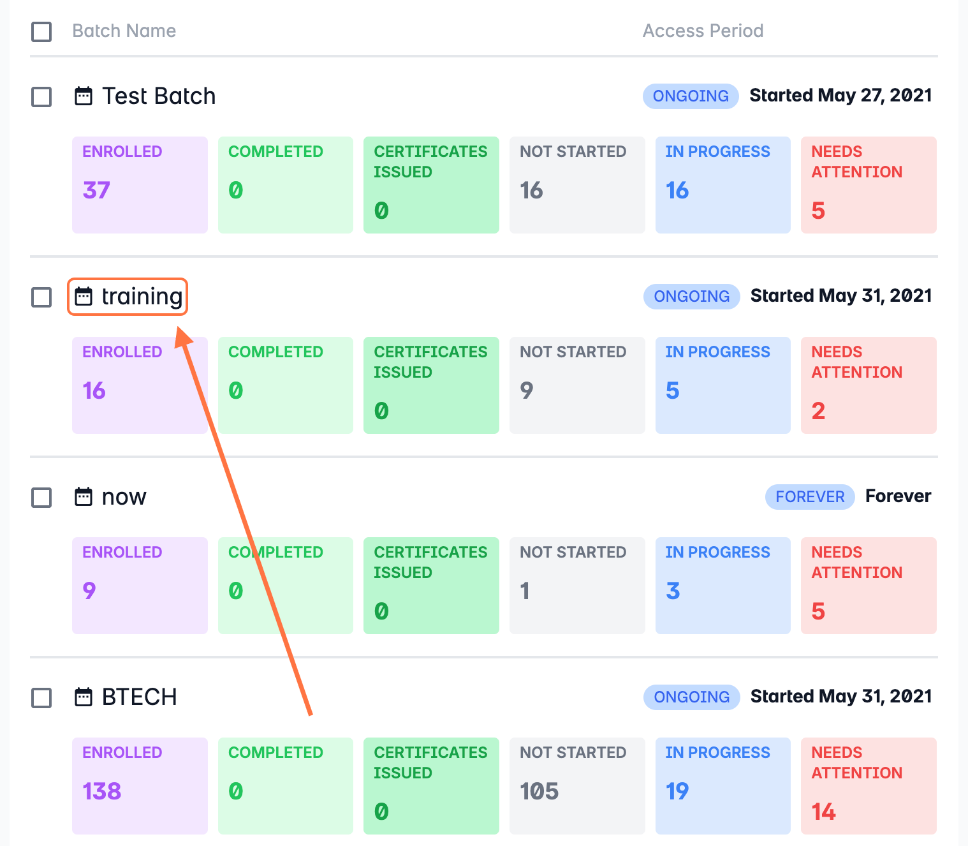Open Test Batch's Enrolled 37 card
968x846 pixels.
pyautogui.click(x=140, y=185)
